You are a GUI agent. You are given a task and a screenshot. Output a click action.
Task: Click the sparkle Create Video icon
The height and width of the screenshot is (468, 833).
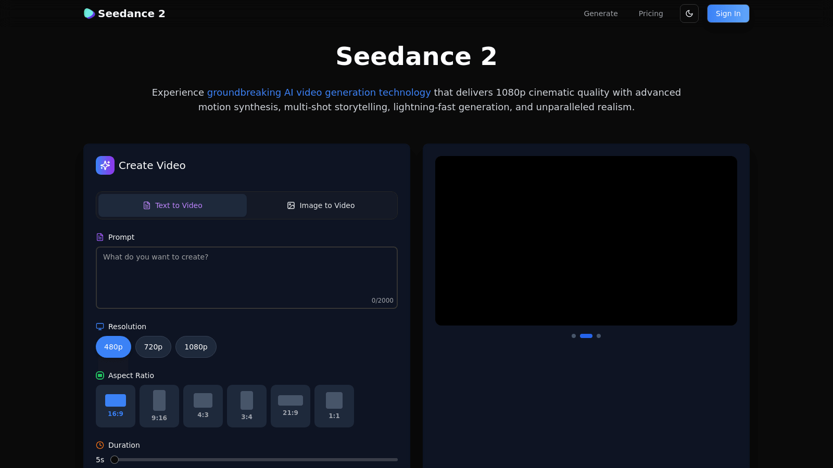click(x=105, y=165)
